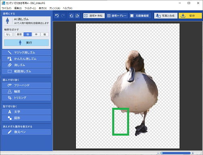Open the 編集(E) menu
The width and height of the screenshot is (203, 155).
tap(18, 8)
